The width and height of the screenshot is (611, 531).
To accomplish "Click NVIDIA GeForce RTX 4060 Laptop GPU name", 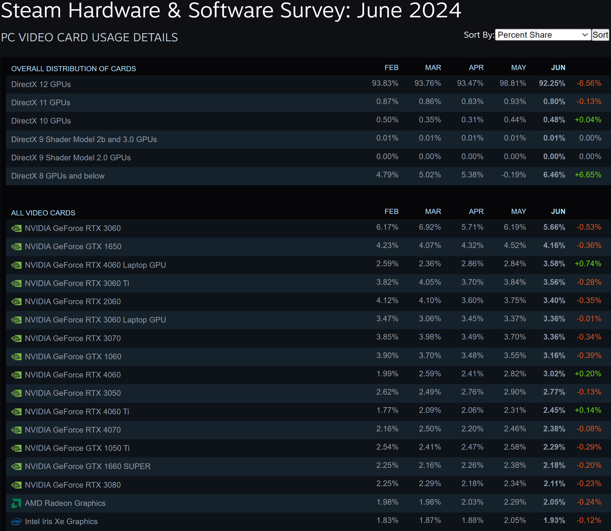I will (95, 265).
